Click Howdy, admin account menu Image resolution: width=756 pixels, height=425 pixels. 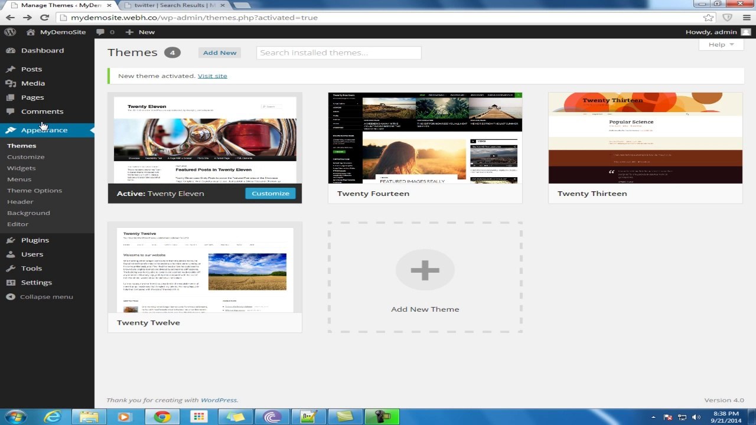(x=717, y=32)
